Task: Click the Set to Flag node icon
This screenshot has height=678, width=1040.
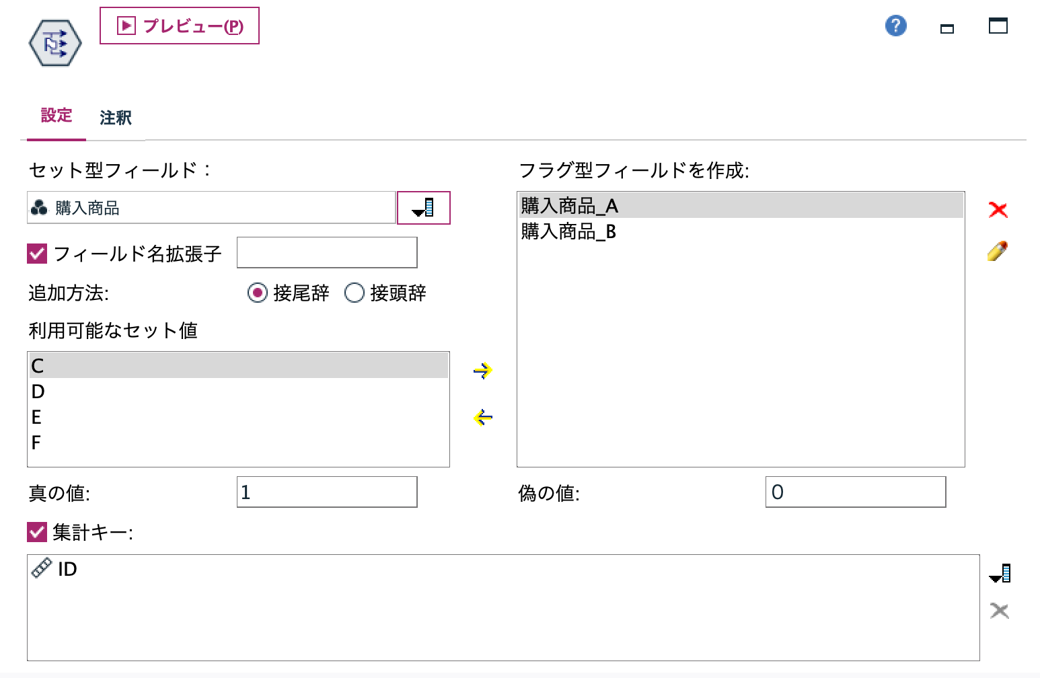Action: [x=54, y=42]
